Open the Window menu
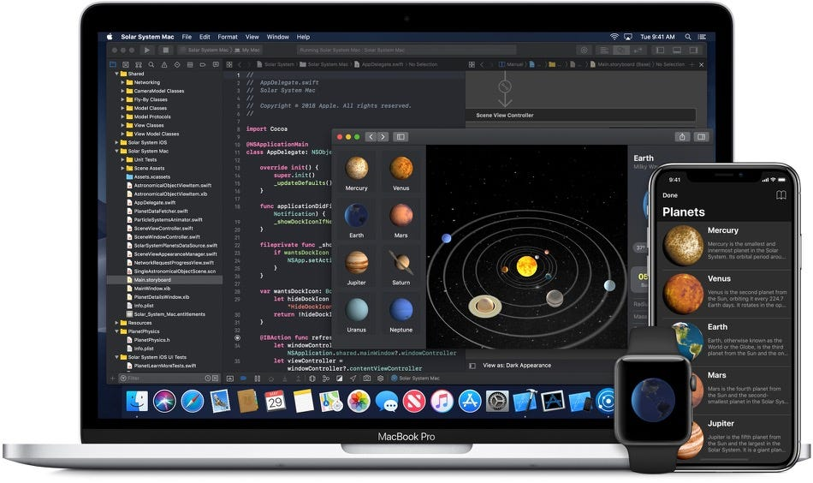 pyautogui.click(x=278, y=37)
